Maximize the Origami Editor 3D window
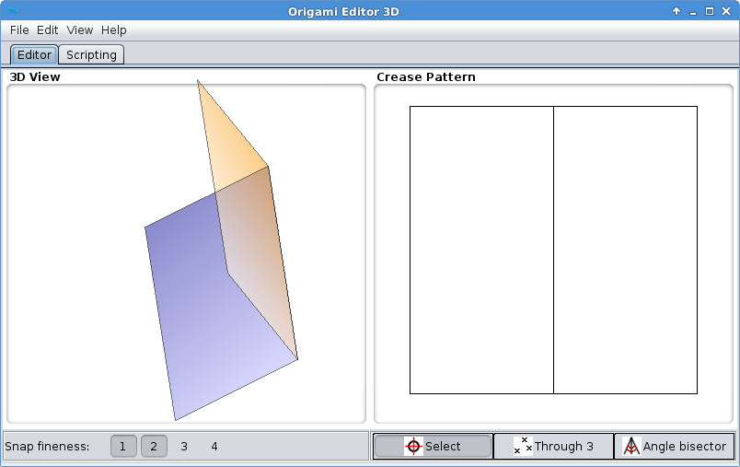Screen dimensions: 740x467 pyautogui.click(x=710, y=11)
